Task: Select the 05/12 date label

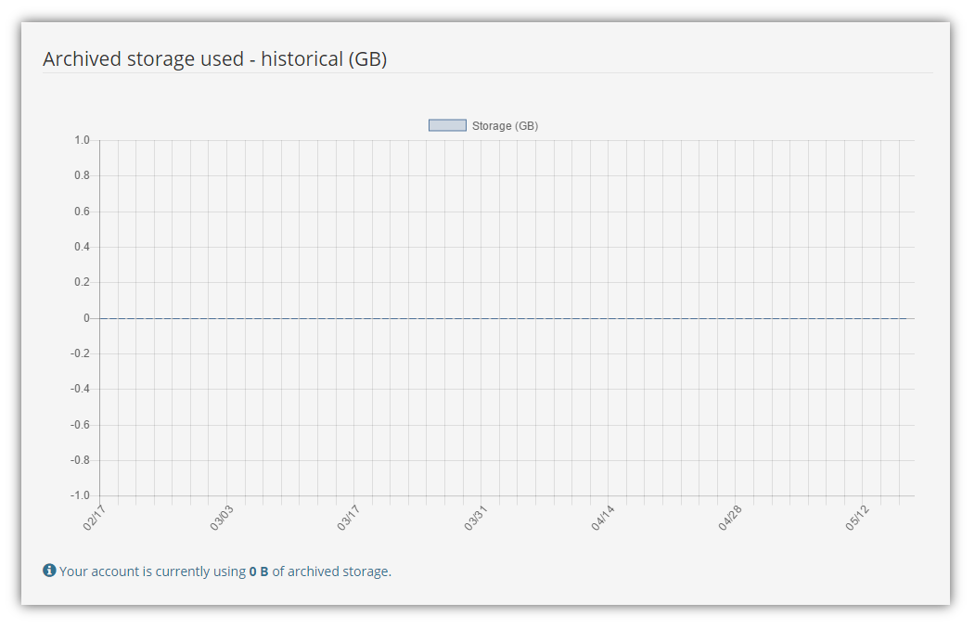Action: pos(857,518)
